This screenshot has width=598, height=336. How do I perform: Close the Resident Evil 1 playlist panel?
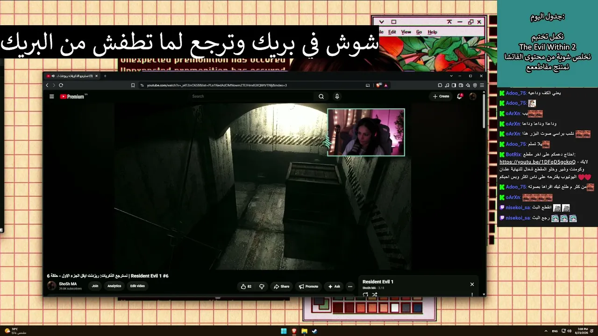(x=472, y=284)
